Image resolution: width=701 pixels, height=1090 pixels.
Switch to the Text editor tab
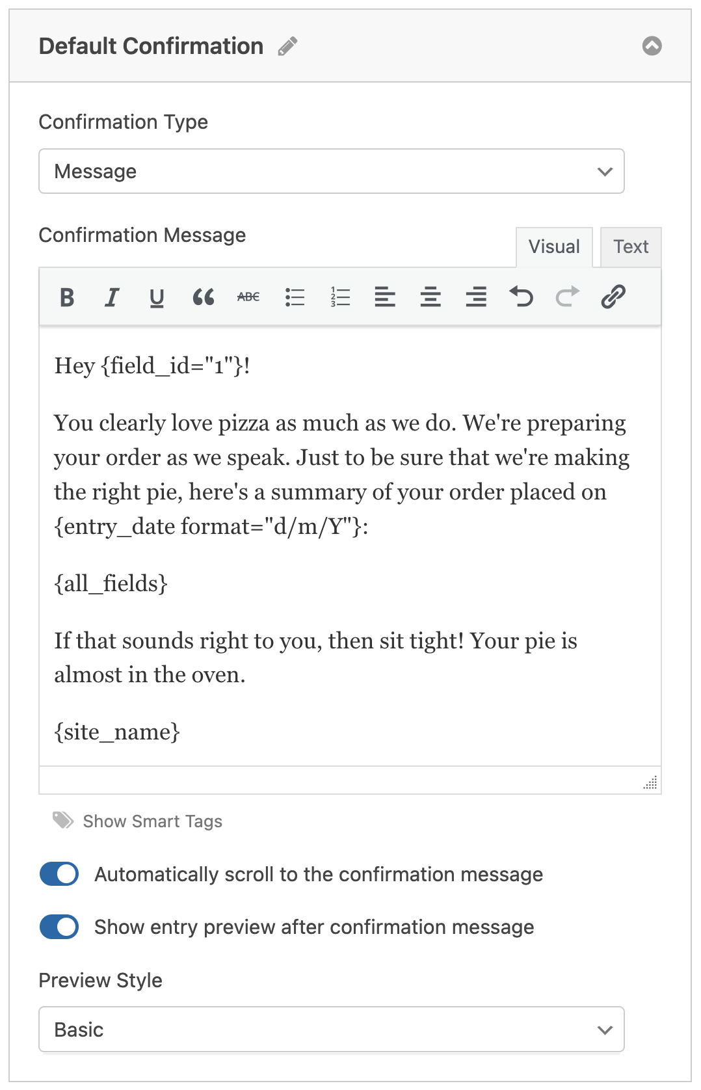[631, 247]
